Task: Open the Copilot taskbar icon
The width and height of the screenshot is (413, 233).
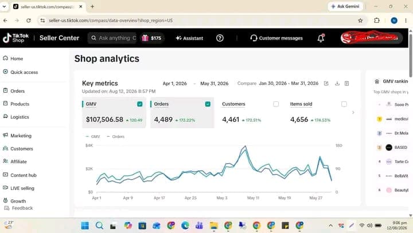Action: click(128, 226)
